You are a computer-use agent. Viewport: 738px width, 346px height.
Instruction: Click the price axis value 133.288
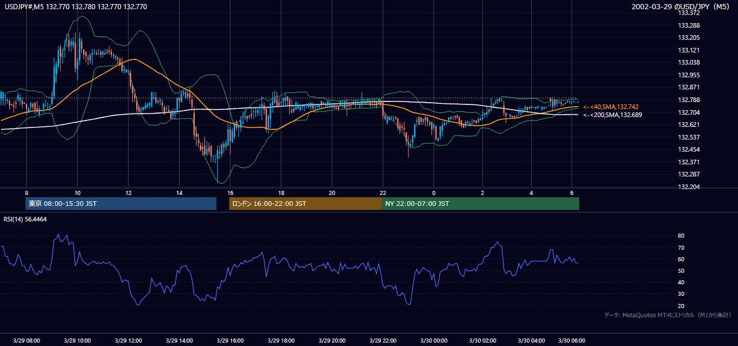689,25
